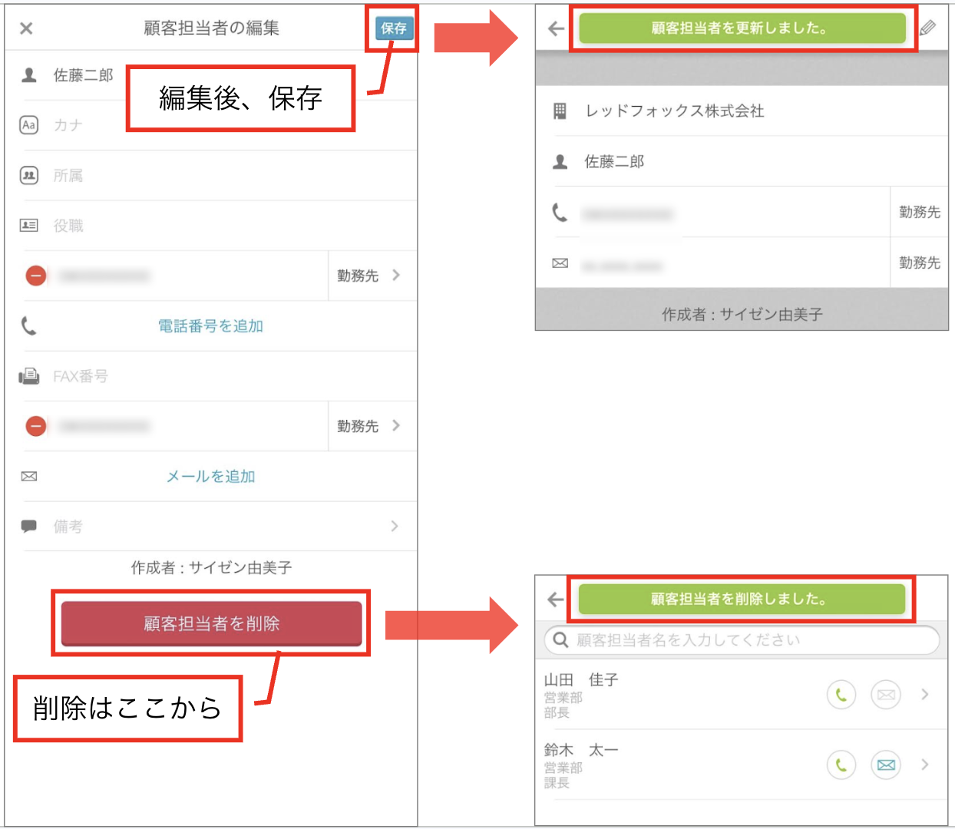Select the 山田 佳子 contact name

(x=581, y=680)
